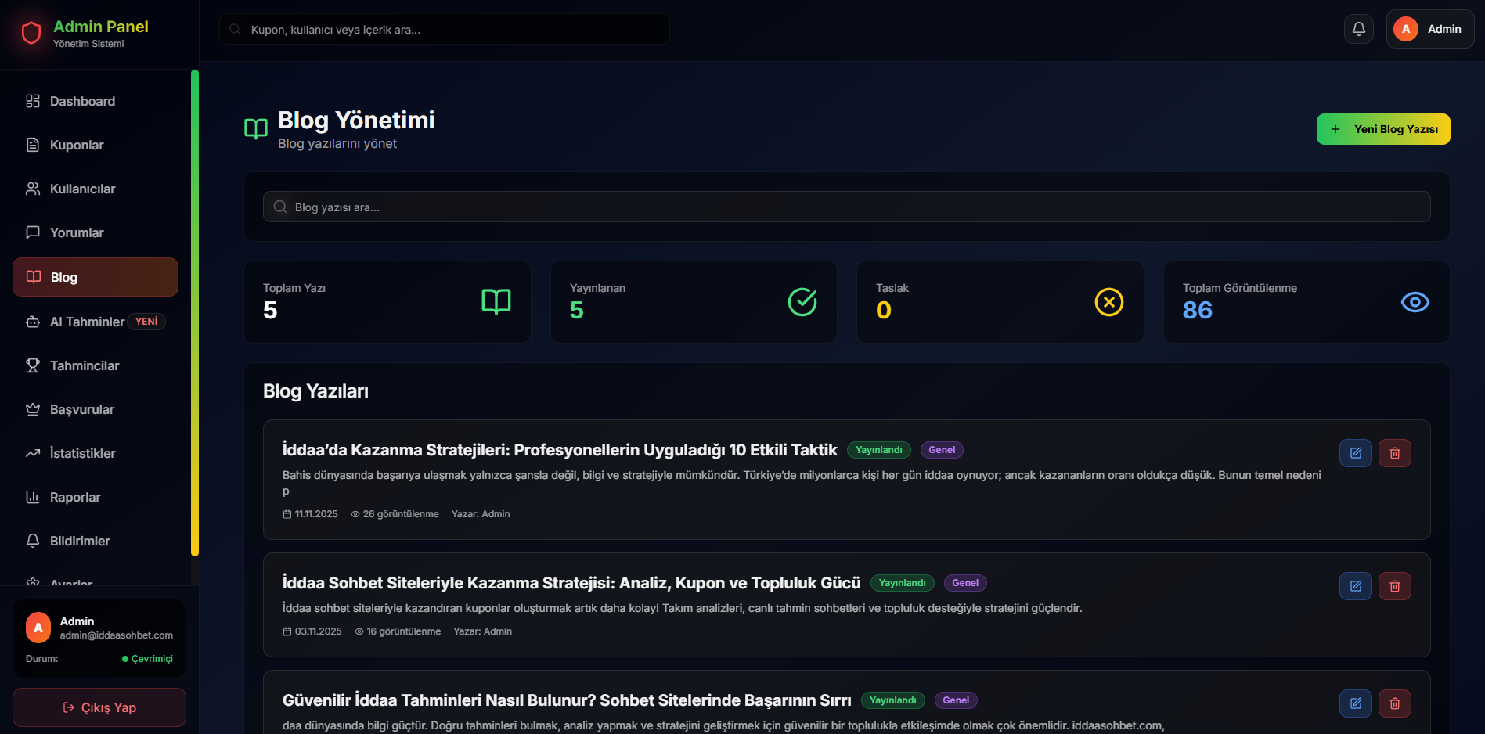Edit the Güvenilir İddaa Tahminleri post

point(1355,703)
